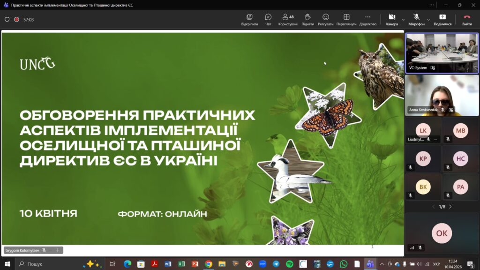Toggle the camera on (Камера)
Viewport: 480px width, 270px height.
(392, 19)
